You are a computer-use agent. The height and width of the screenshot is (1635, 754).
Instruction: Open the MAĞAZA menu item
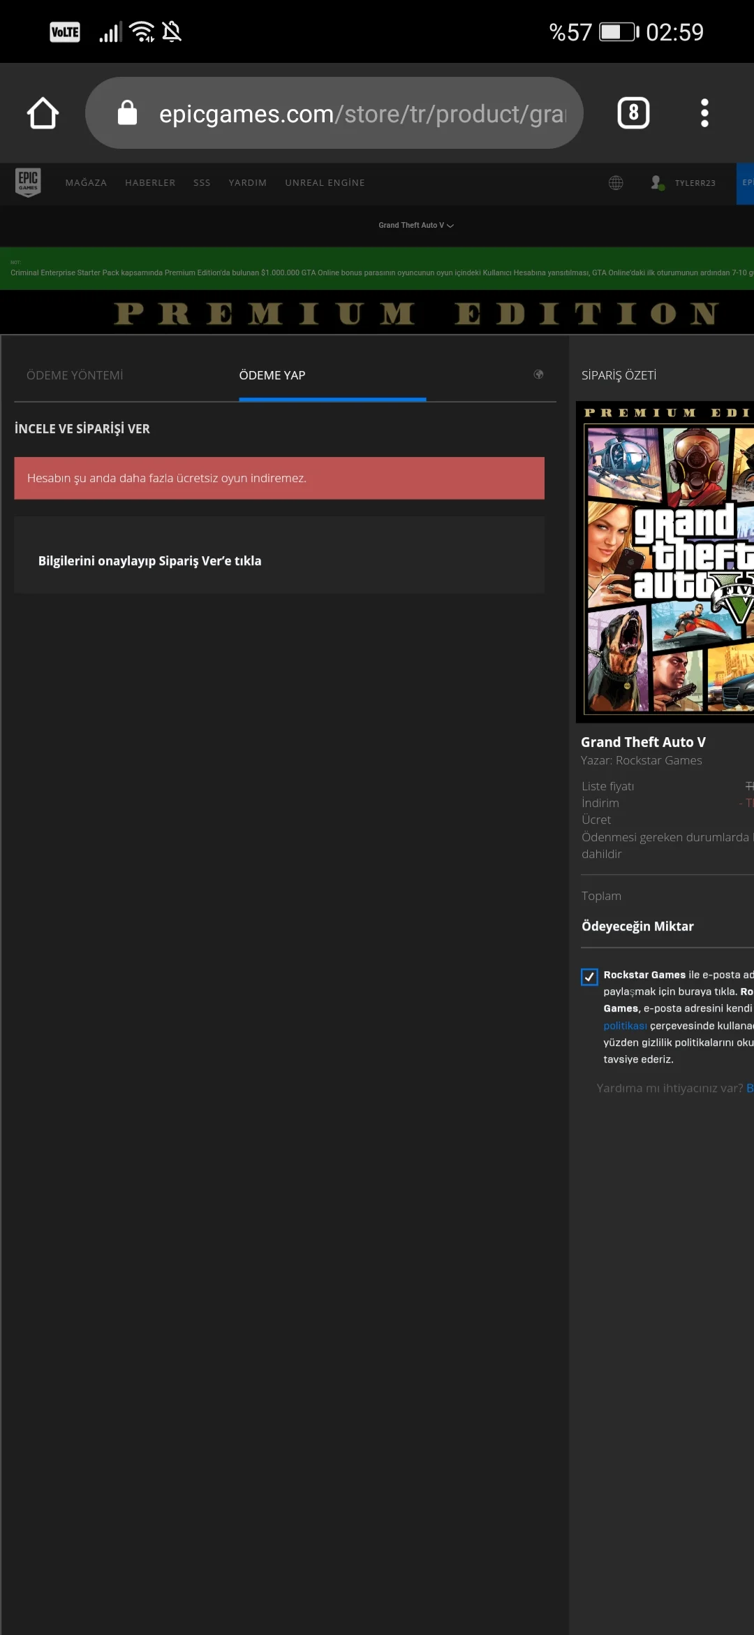(x=86, y=183)
